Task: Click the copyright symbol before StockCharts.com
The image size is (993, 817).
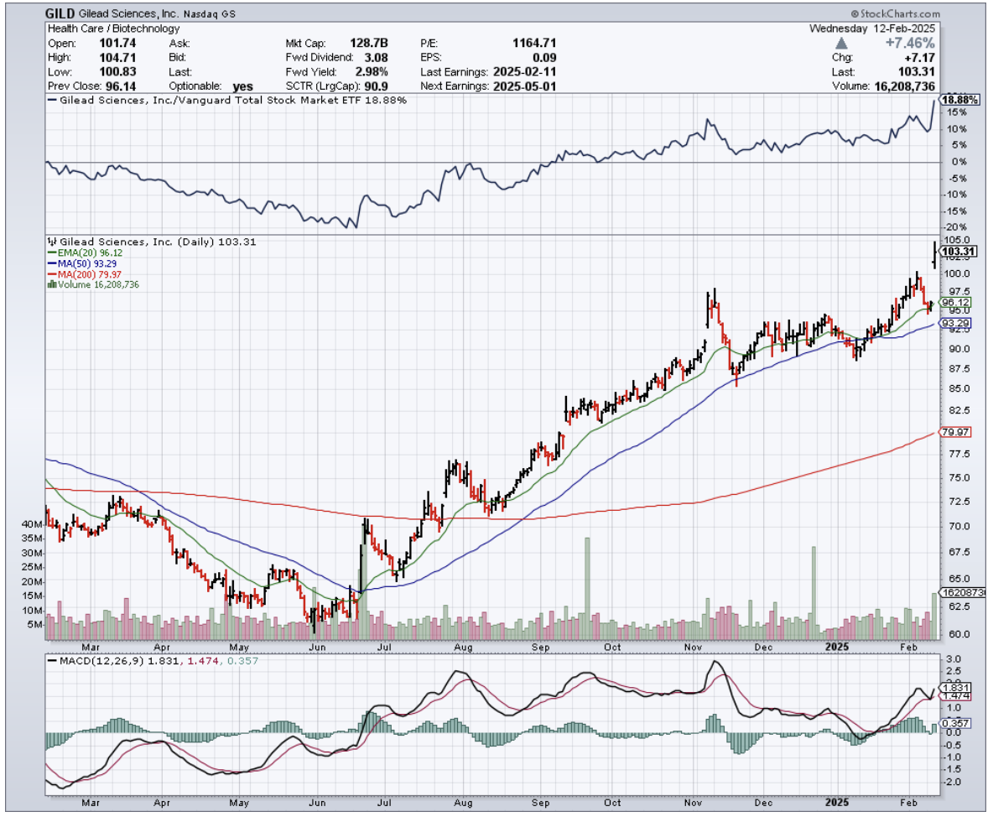Action: [854, 14]
